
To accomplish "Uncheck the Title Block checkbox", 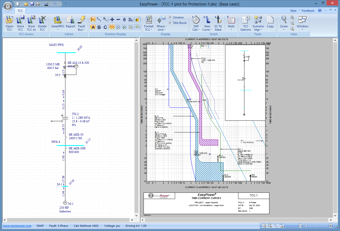I will tap(170, 23).
